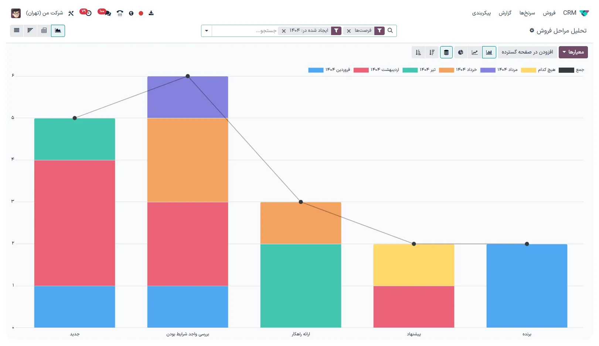599x346 pixels.
Task: Click the مرداد ۱۴۰۴ purple legend swatch
Action: coord(488,70)
